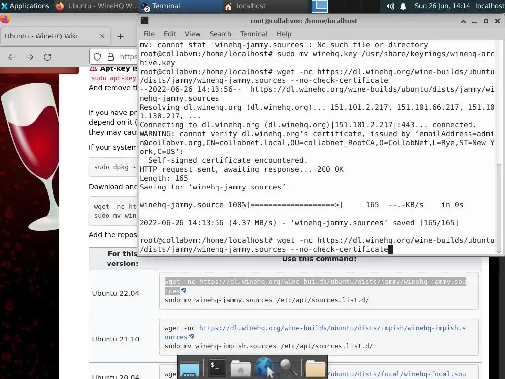Launch Terminal emulator from the dock

pos(216,367)
